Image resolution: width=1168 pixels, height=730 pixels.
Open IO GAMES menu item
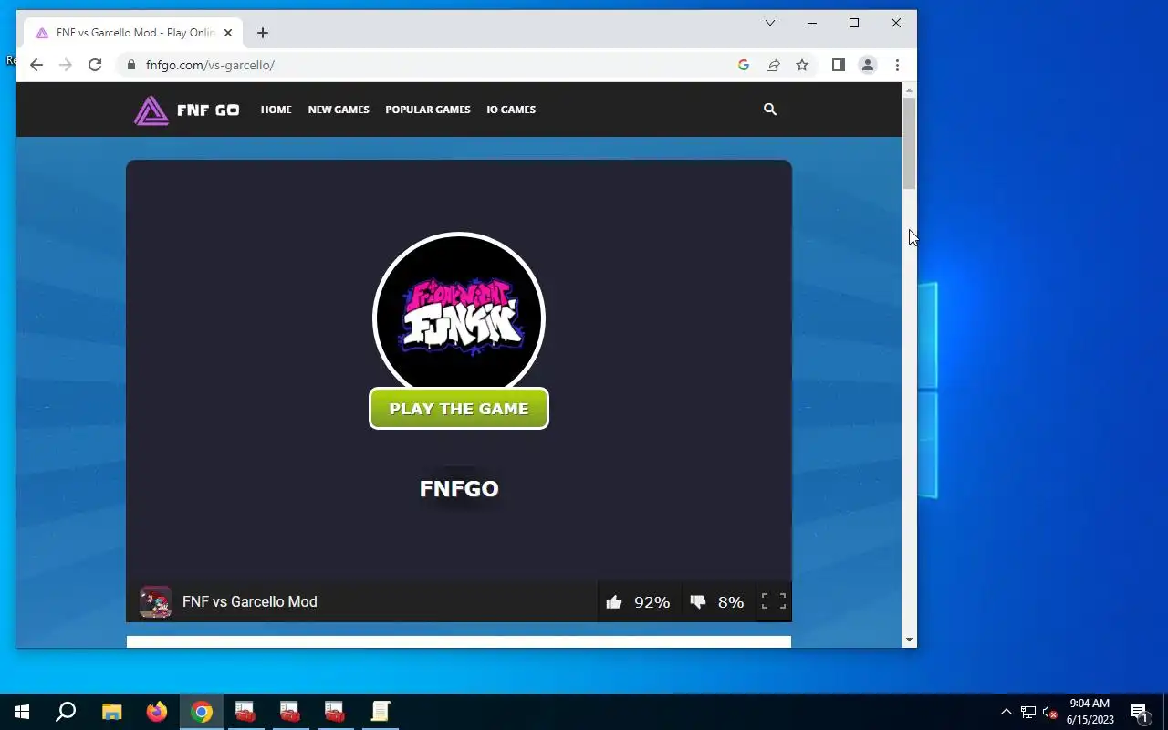click(511, 109)
